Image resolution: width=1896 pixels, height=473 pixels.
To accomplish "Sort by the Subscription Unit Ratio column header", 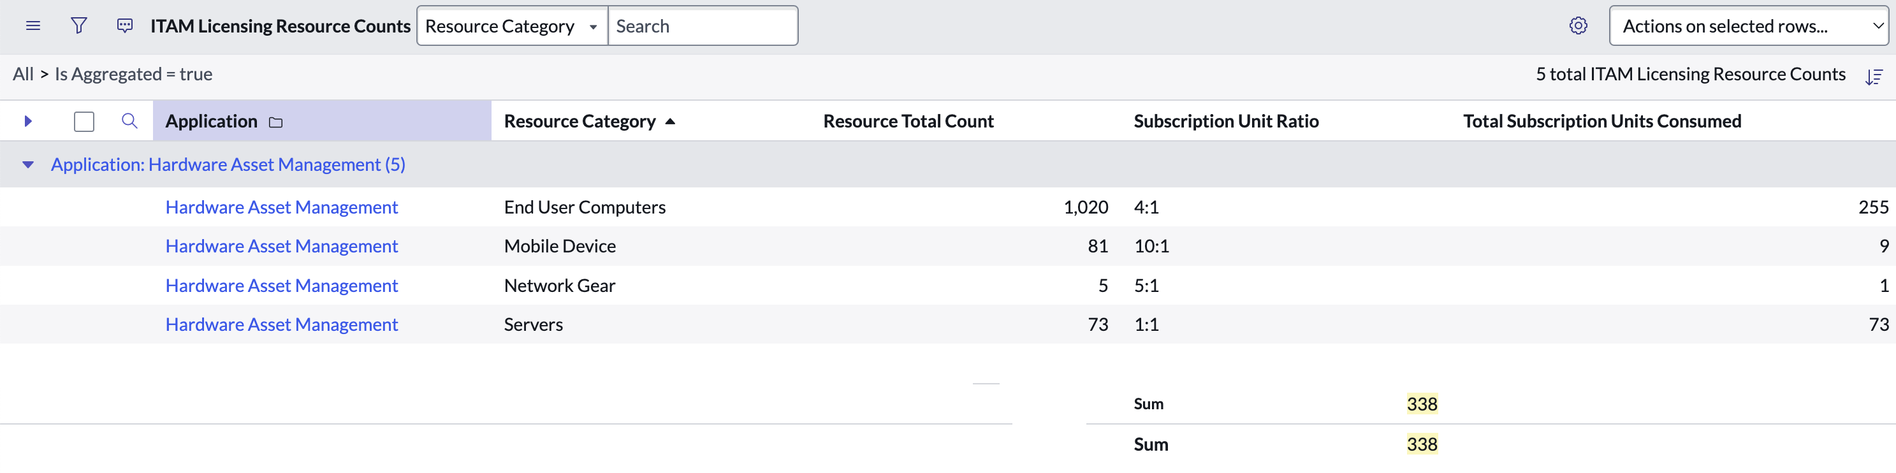I will (x=1226, y=121).
